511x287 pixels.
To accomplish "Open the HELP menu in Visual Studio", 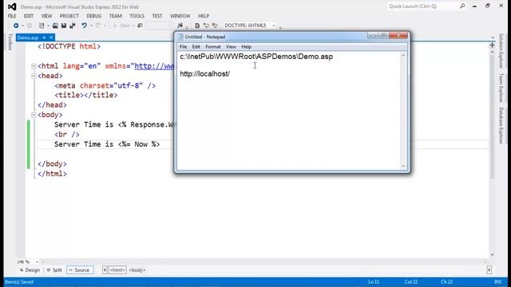I will [x=204, y=16].
